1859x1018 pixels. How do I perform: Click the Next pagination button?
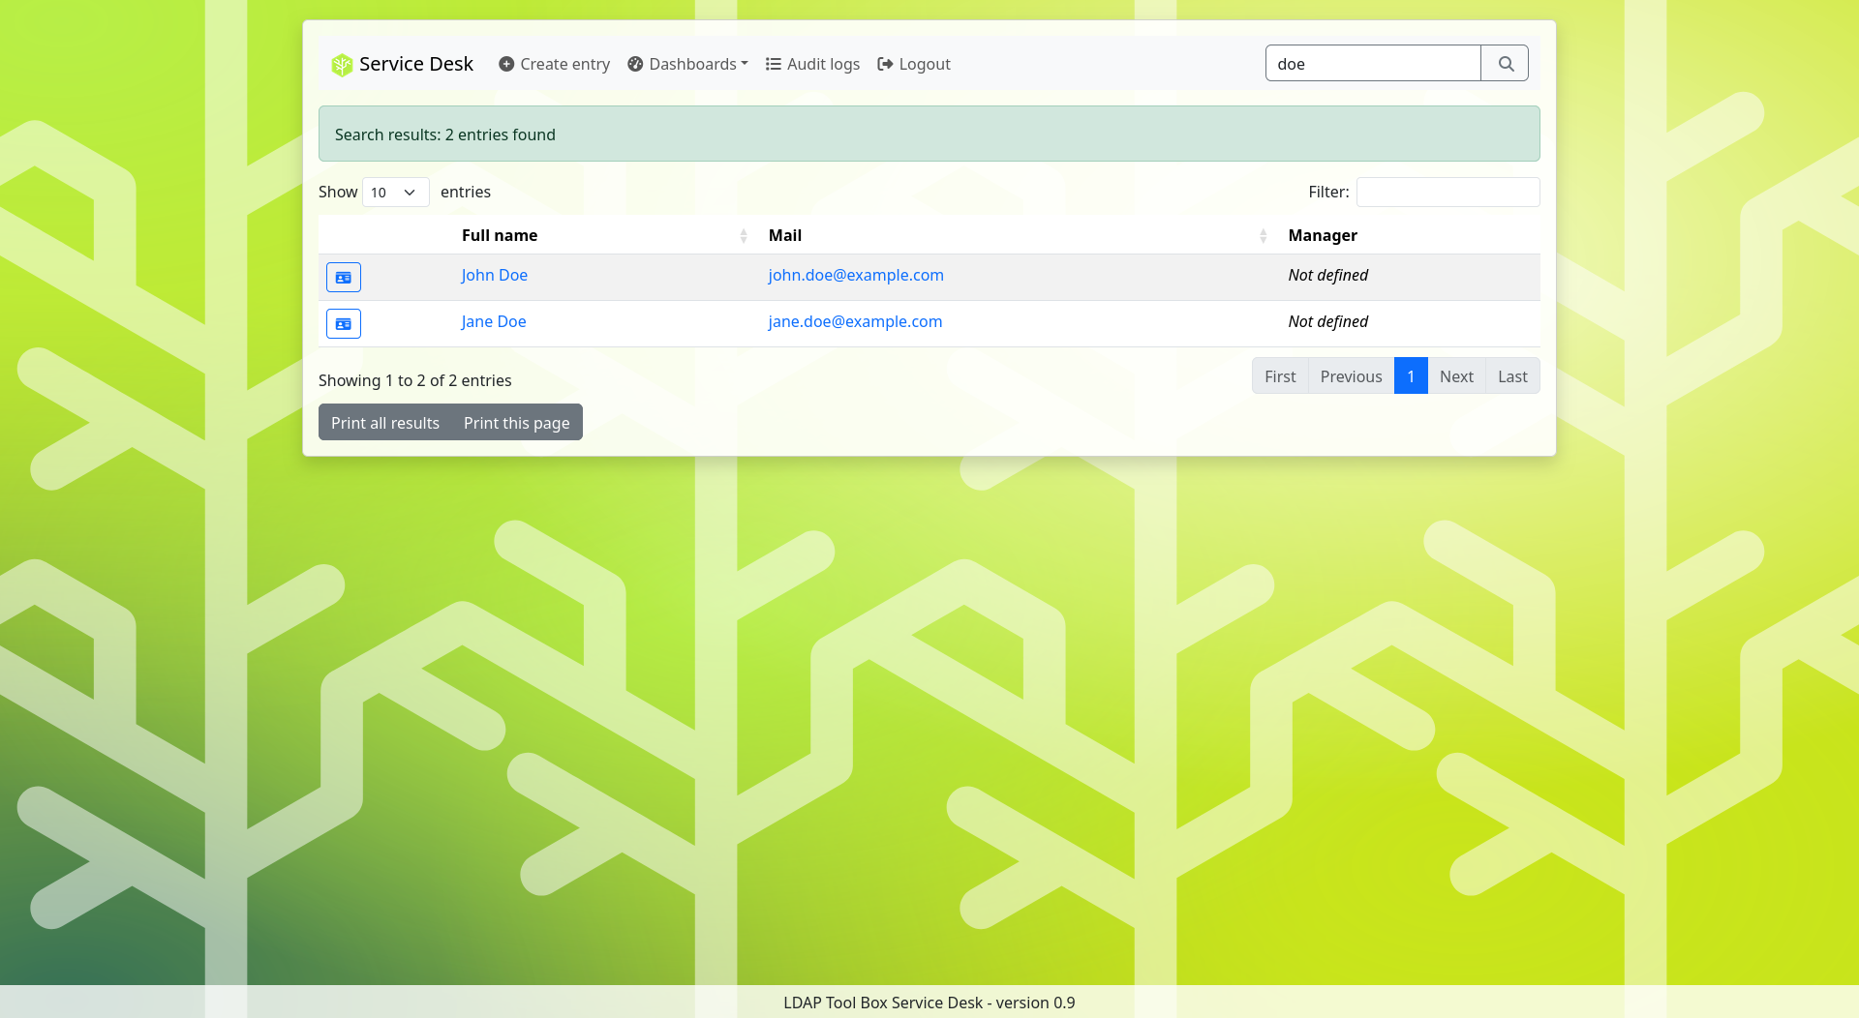pos(1456,376)
